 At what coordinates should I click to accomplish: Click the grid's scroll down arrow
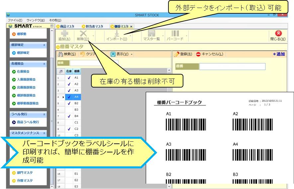coord(169,187)
